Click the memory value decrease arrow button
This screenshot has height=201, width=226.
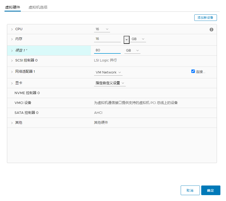126,39
